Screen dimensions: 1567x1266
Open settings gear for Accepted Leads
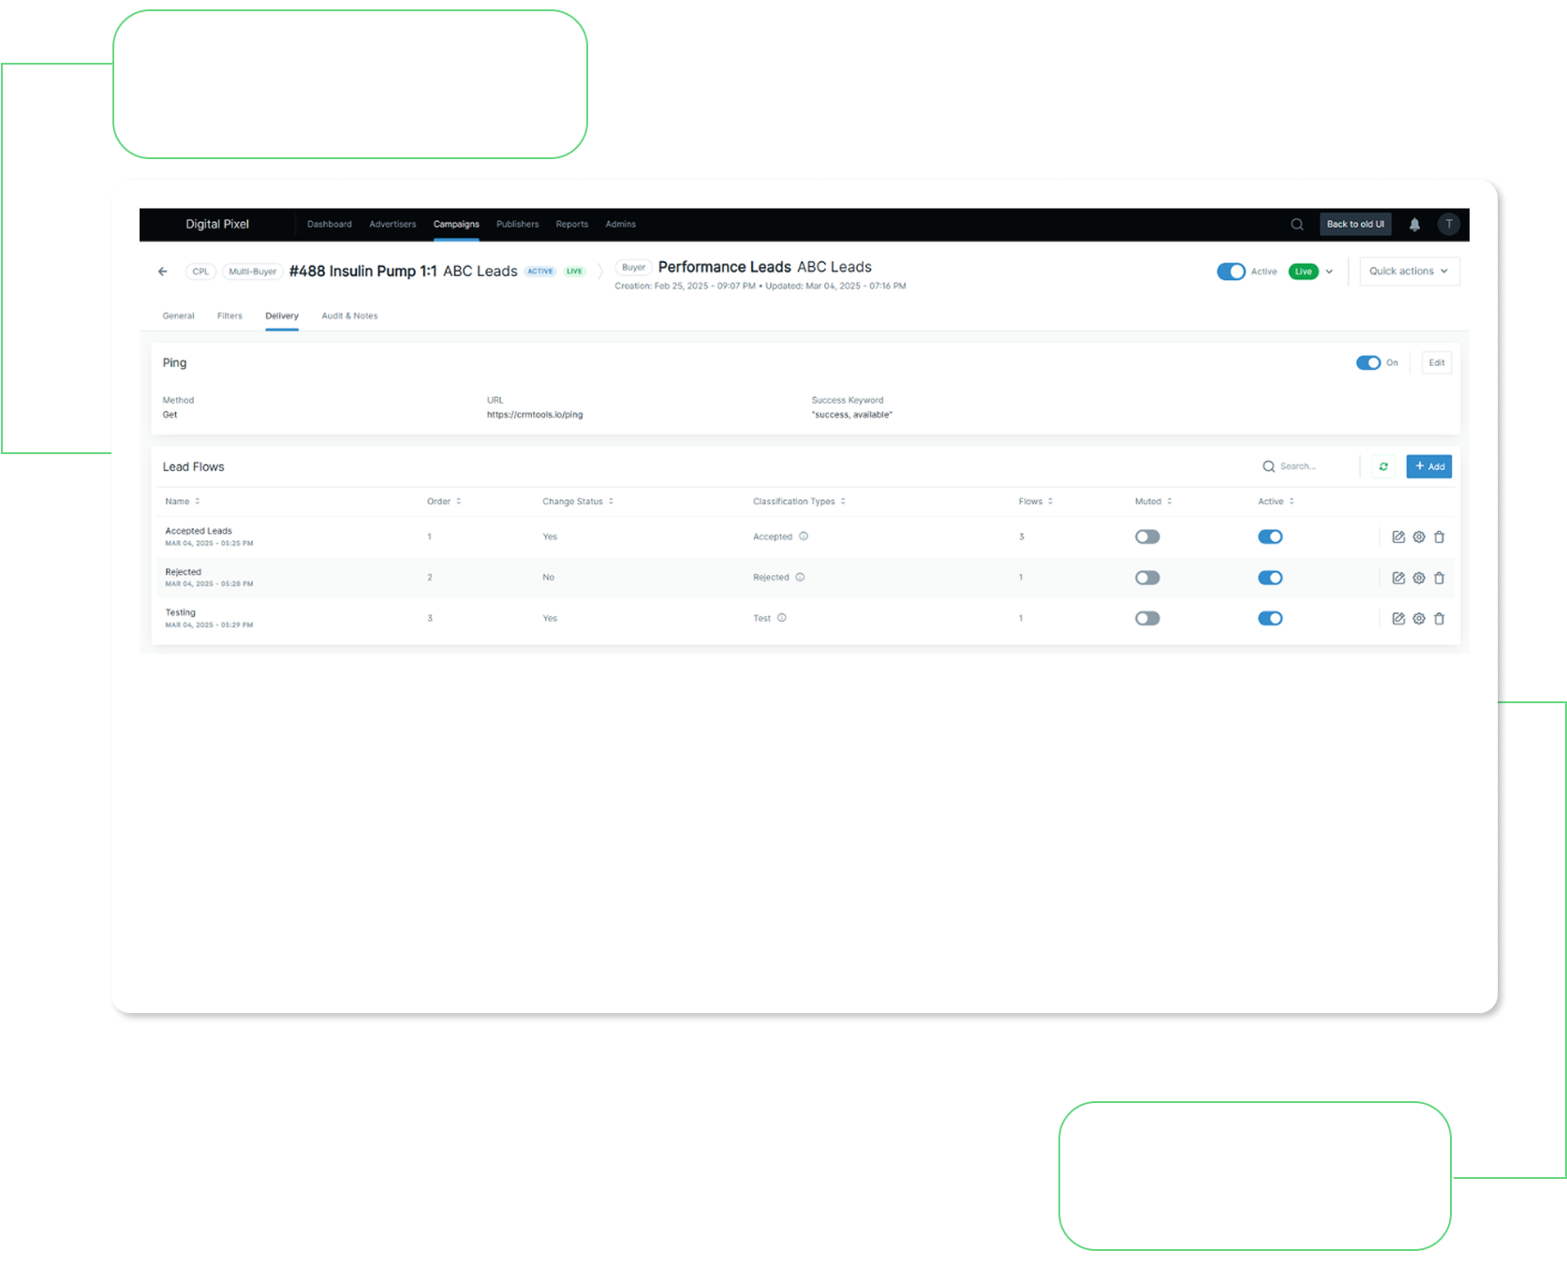coord(1419,537)
